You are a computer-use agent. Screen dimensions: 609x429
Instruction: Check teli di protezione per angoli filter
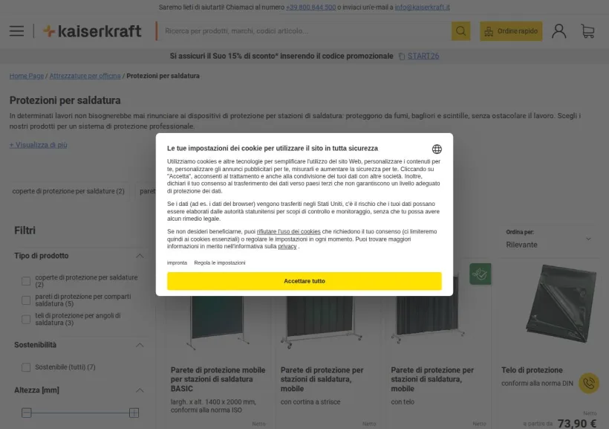point(26,319)
